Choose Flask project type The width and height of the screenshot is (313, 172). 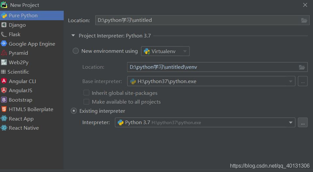(32, 34)
